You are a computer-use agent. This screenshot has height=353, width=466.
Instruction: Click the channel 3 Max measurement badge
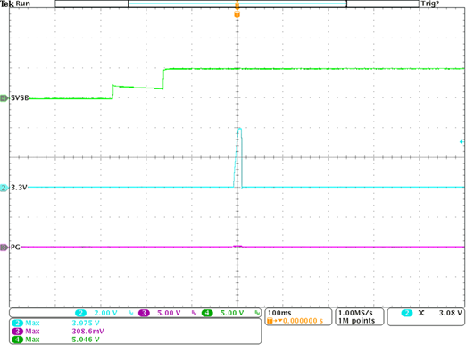[x=17, y=332]
